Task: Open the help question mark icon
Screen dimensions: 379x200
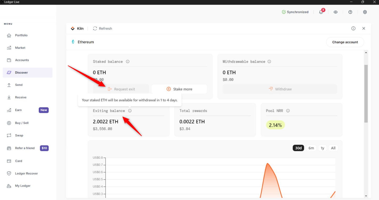Action: coord(350,12)
